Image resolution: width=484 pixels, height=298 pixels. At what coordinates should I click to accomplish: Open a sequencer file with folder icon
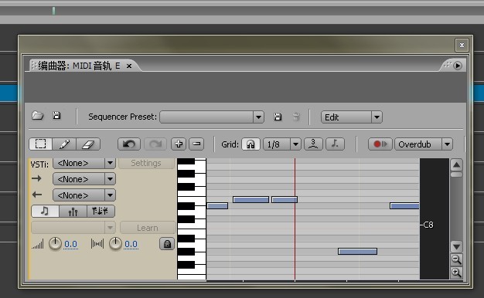tap(38, 116)
